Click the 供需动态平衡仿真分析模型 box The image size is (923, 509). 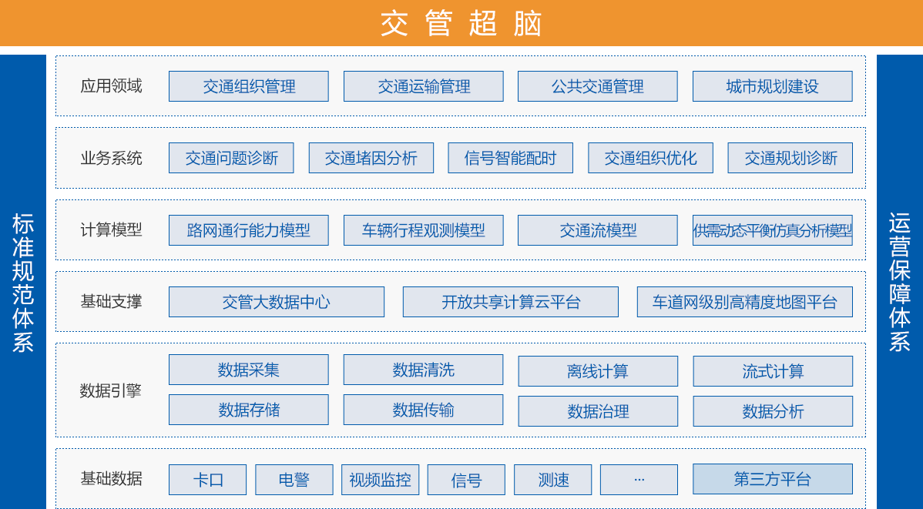tap(772, 230)
